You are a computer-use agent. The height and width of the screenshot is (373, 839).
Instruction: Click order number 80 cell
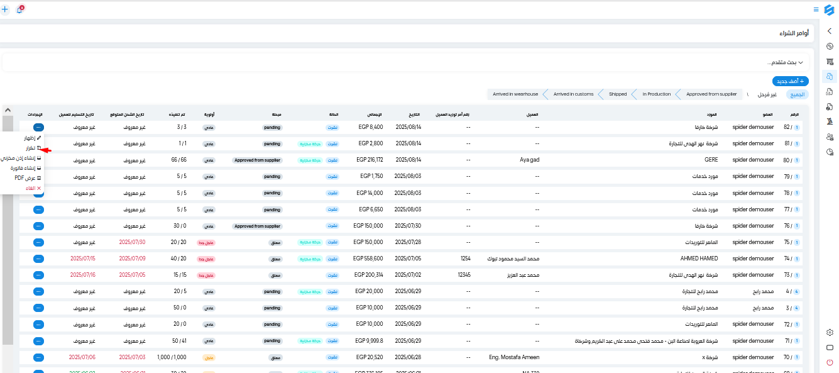[x=792, y=160]
